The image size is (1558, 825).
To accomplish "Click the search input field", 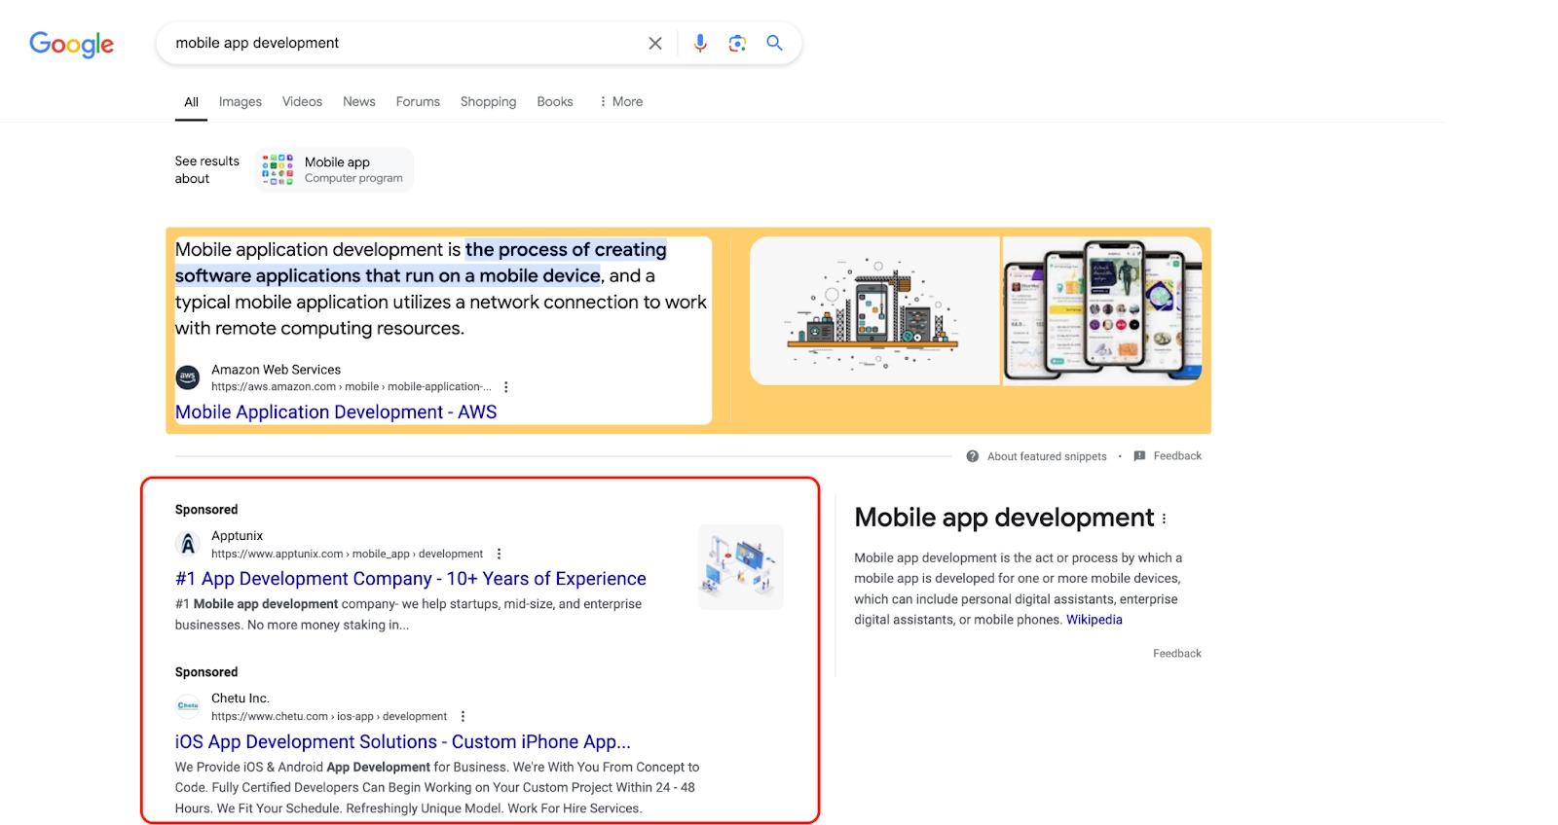I will (x=399, y=43).
